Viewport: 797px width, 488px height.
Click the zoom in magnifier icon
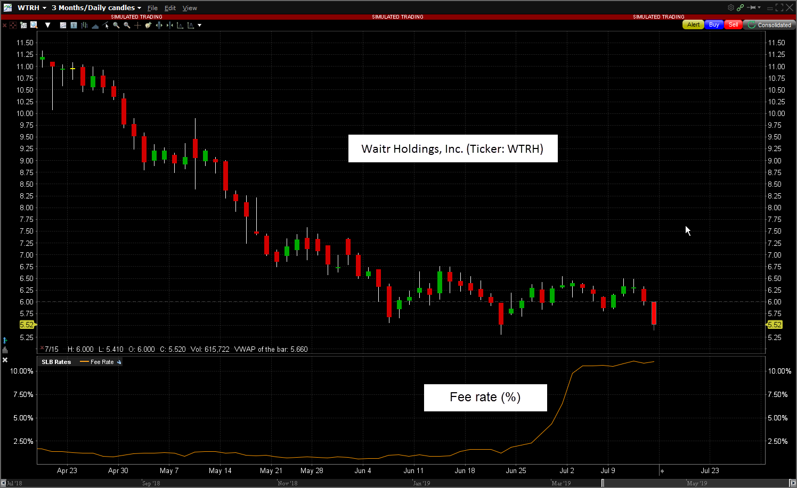[116, 25]
